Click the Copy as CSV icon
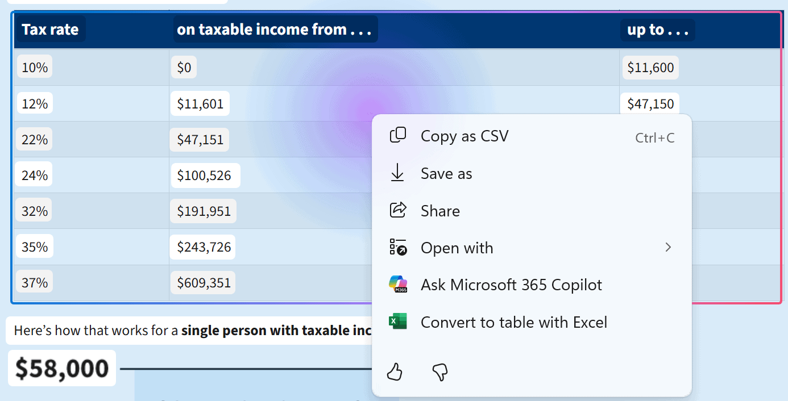This screenshot has width=788, height=401. (397, 136)
